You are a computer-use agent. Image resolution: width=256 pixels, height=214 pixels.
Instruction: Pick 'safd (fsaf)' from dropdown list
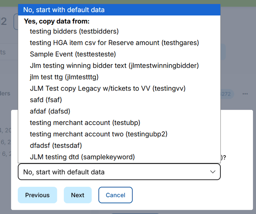pyautogui.click(x=46, y=100)
